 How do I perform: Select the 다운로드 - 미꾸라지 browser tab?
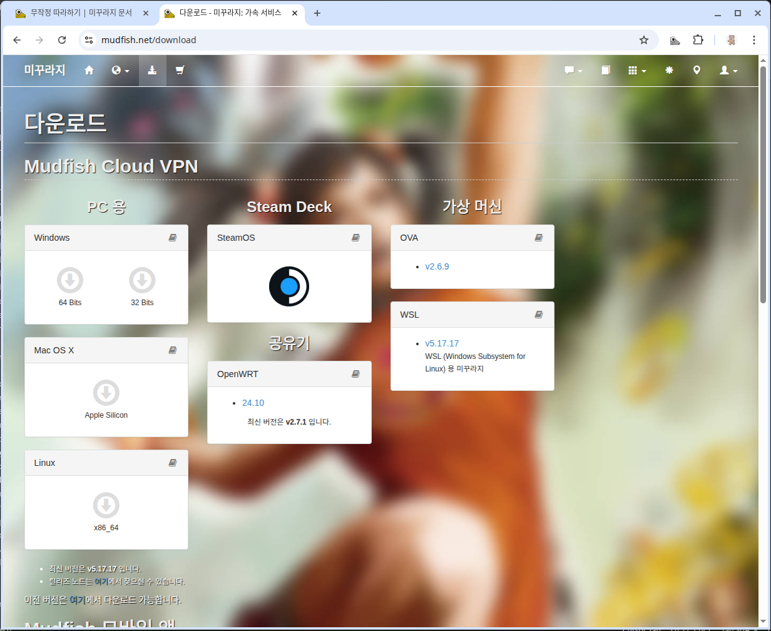[x=232, y=13]
